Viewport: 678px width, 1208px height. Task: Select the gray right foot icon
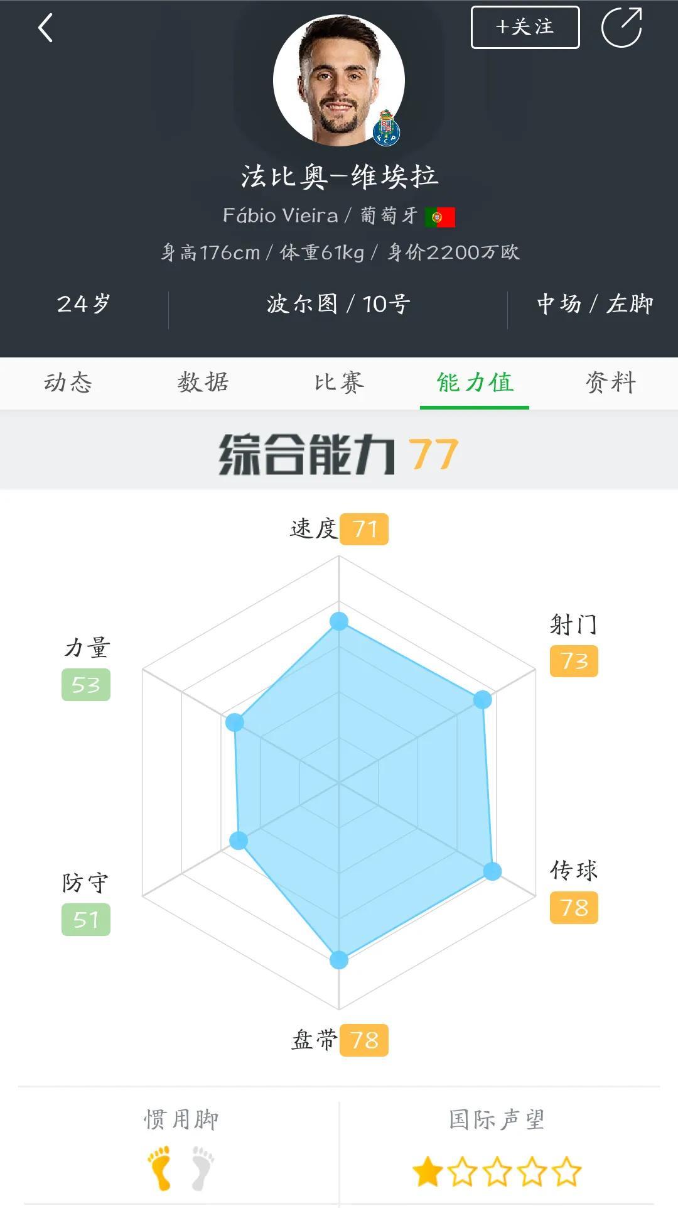203,1168
